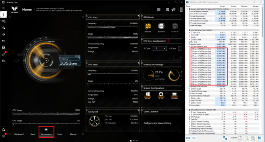The height and width of the screenshot is (142, 265).
Task: Select the Ultimate GPU mode
Action: click(148, 28)
